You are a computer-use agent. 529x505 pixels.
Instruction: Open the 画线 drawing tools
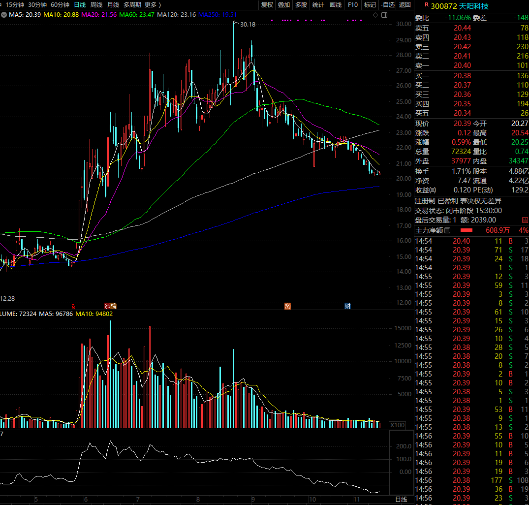(335, 5)
